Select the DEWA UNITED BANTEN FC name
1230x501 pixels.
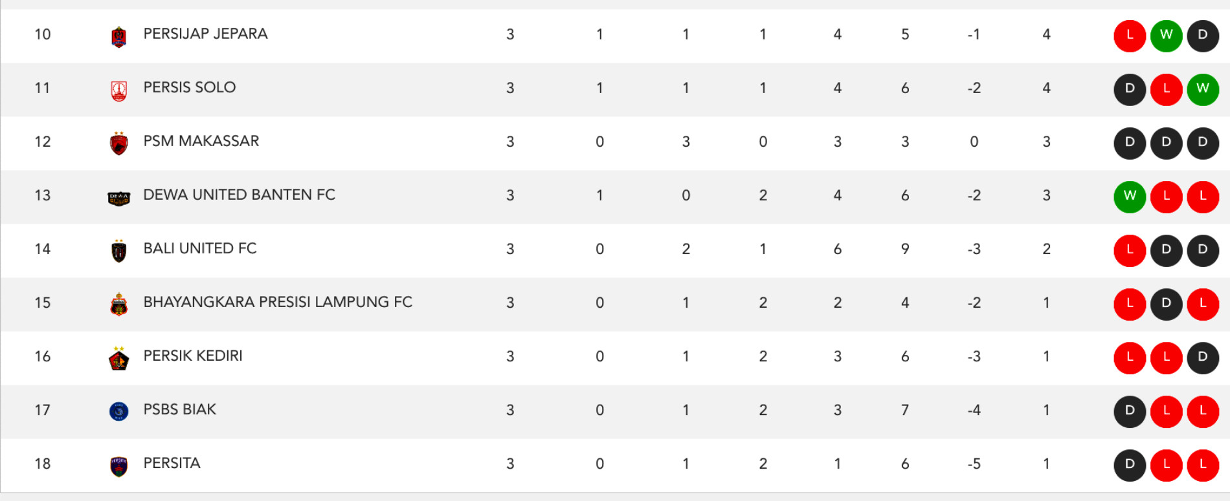pyautogui.click(x=240, y=195)
